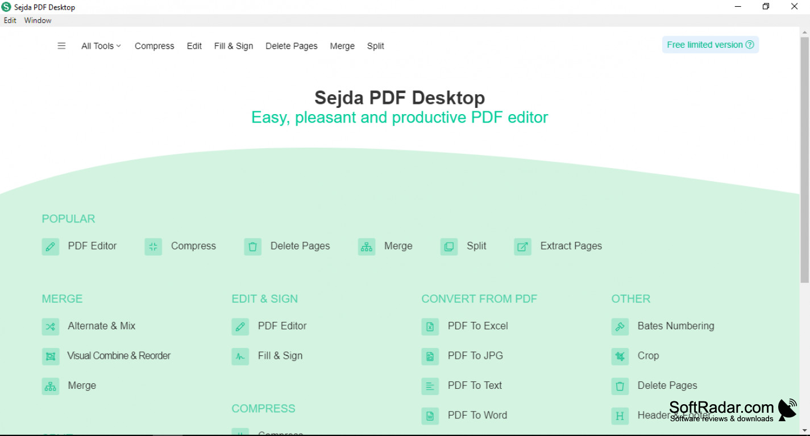Open the Compress link under Popular
This screenshot has width=810, height=436.
point(193,246)
